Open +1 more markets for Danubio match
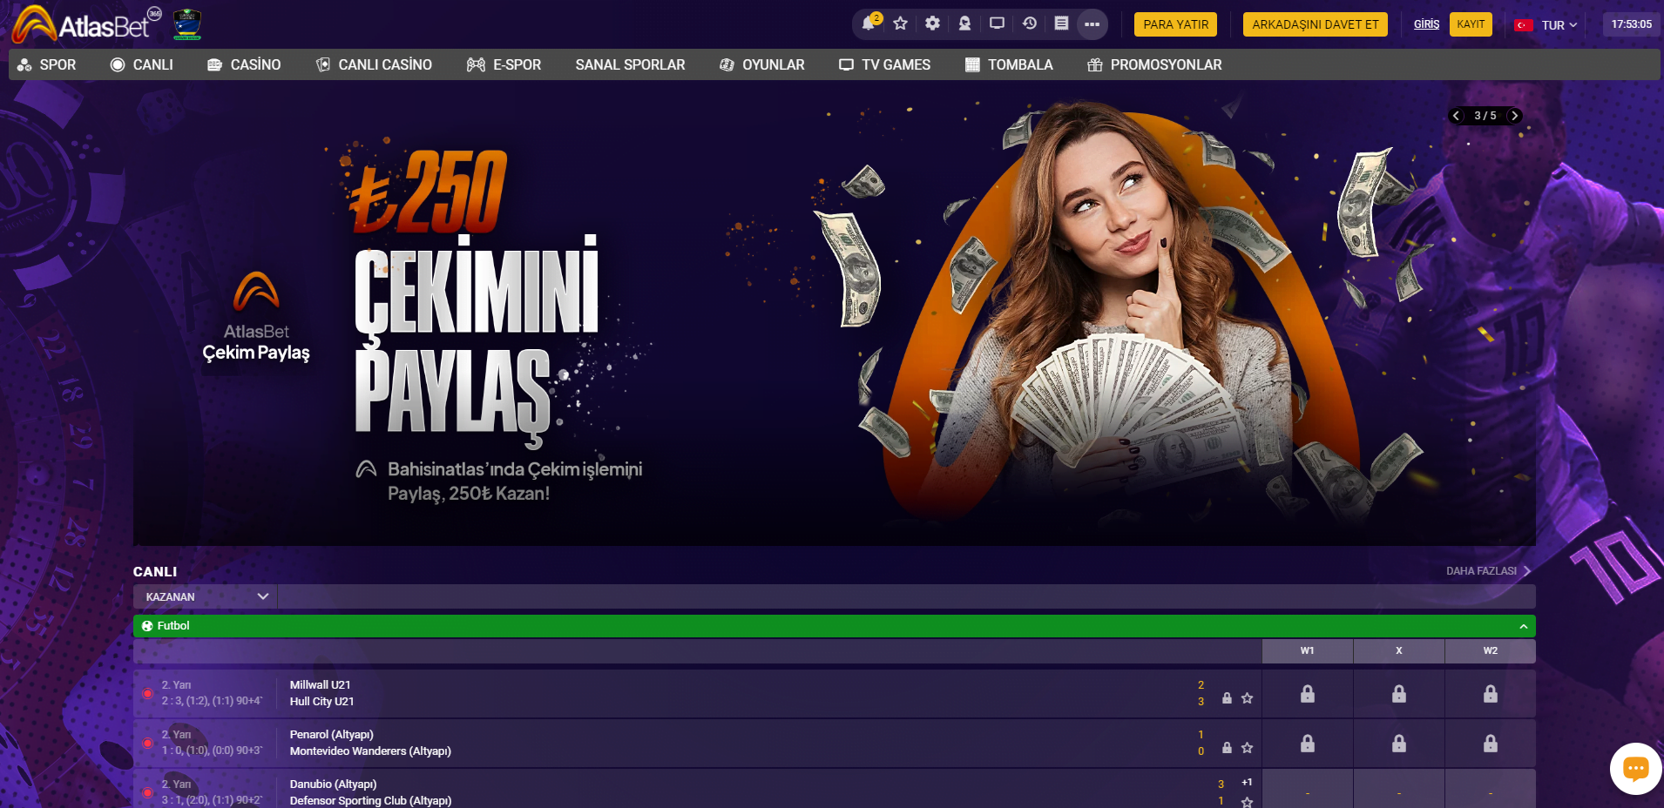This screenshot has height=808, width=1664. point(1247,782)
